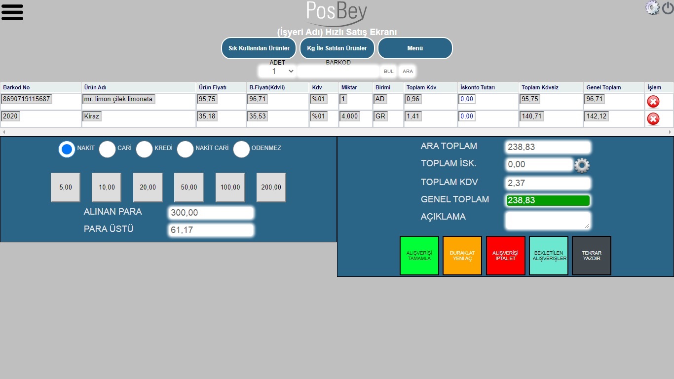Screen dimensions: 674x379
Task: Focus the BARKOD input field
Action: pyautogui.click(x=338, y=72)
